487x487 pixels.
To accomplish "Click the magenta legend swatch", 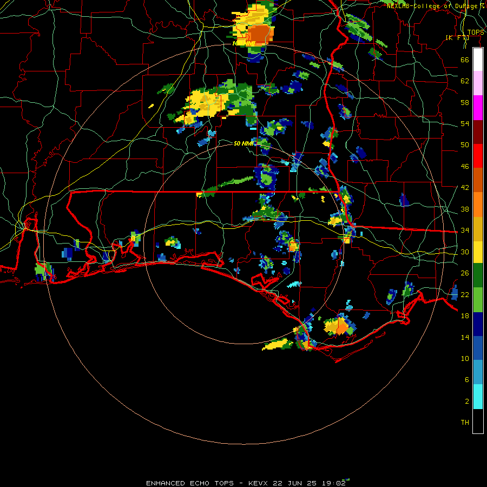I will tap(478, 108).
